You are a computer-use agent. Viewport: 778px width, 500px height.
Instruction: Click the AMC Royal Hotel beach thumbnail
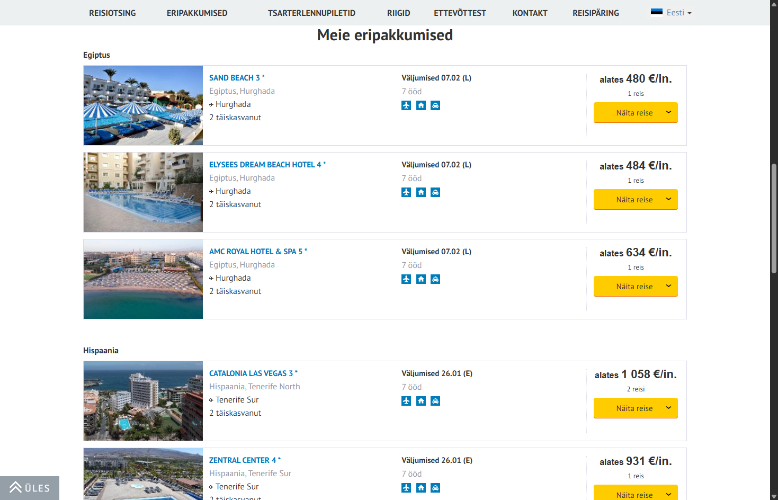coord(143,279)
